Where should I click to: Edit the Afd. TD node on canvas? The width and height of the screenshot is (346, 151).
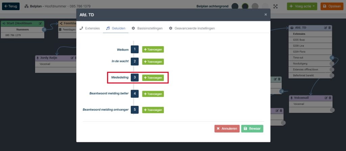point(325,28)
